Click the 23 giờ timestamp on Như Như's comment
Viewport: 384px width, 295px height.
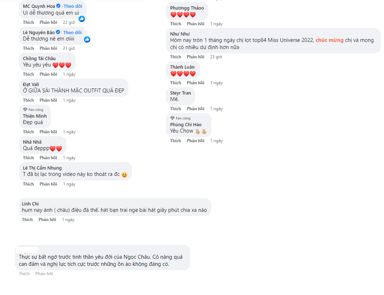click(216, 57)
